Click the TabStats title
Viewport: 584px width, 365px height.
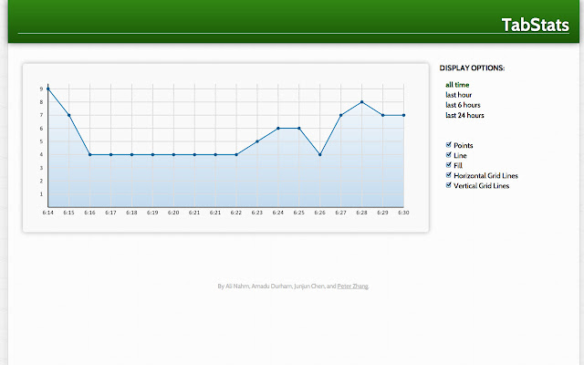coord(536,25)
